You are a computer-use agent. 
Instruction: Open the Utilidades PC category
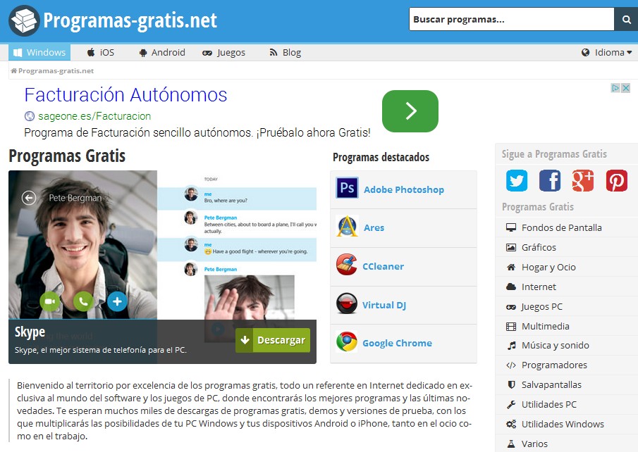[x=549, y=404]
